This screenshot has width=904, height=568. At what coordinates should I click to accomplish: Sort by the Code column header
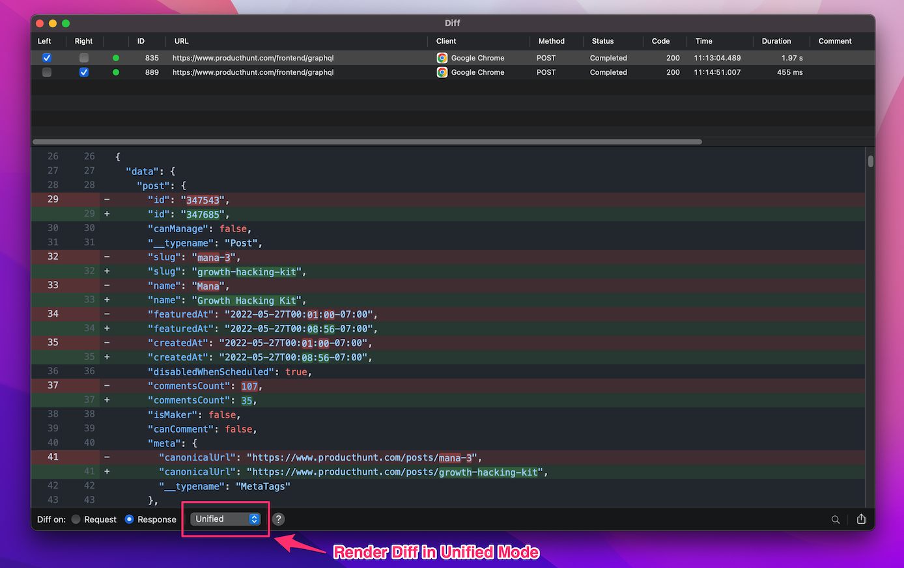click(661, 41)
